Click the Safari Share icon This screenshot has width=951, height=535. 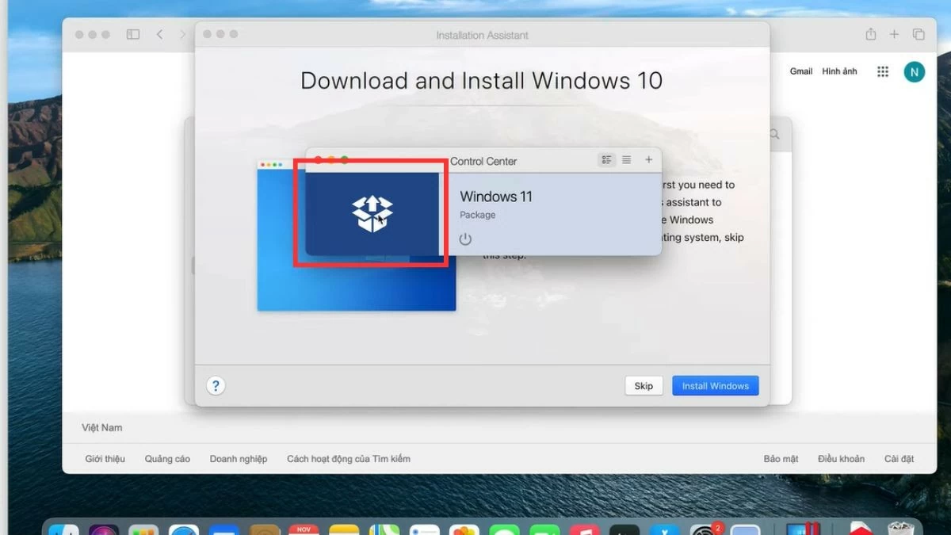point(871,35)
